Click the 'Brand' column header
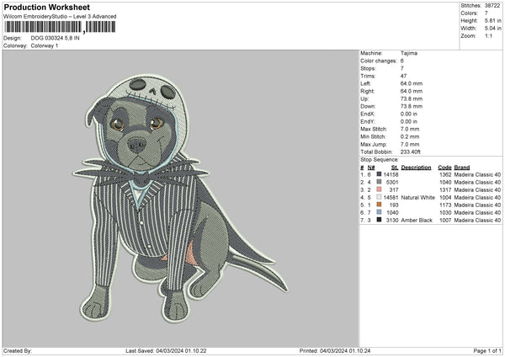Viewport: 505px width, 357px height. pos(462,168)
